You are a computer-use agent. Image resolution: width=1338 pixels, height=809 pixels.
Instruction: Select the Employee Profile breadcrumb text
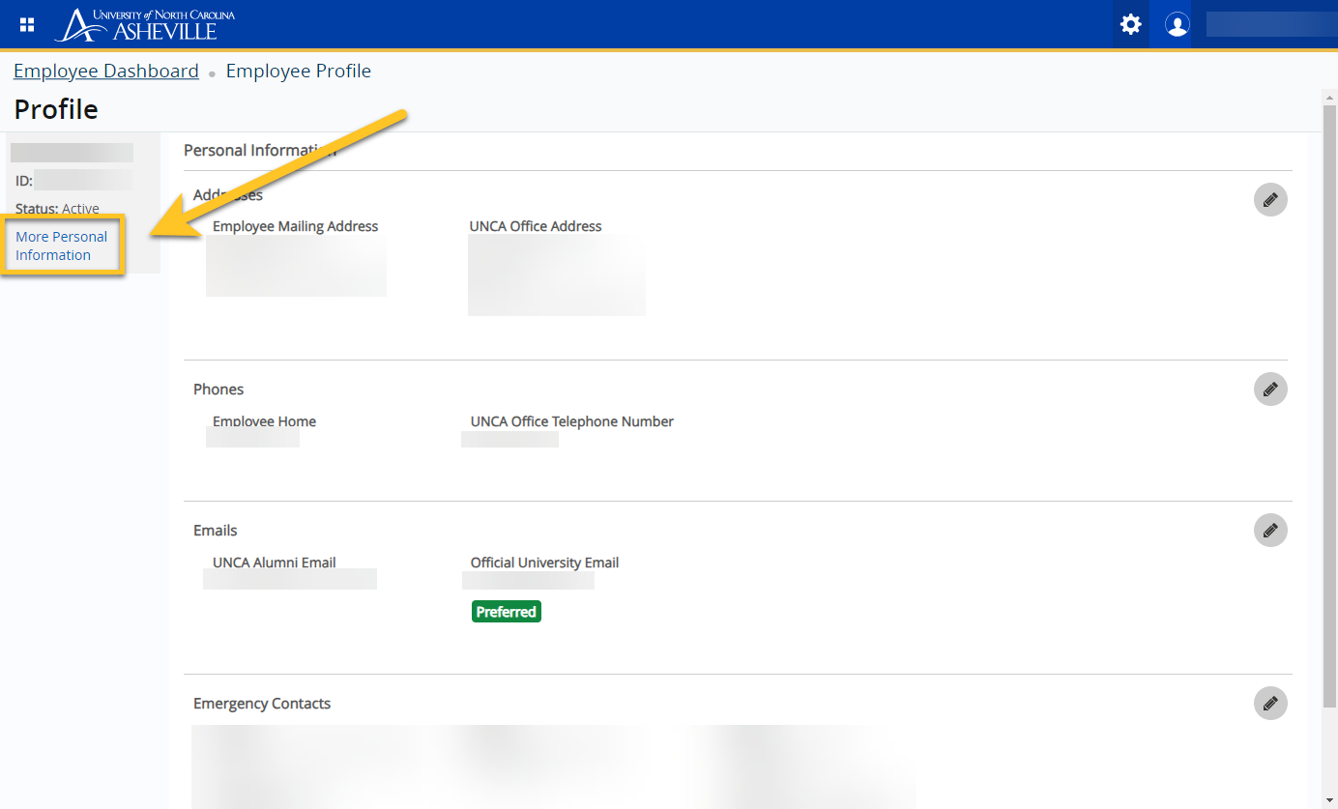(298, 71)
